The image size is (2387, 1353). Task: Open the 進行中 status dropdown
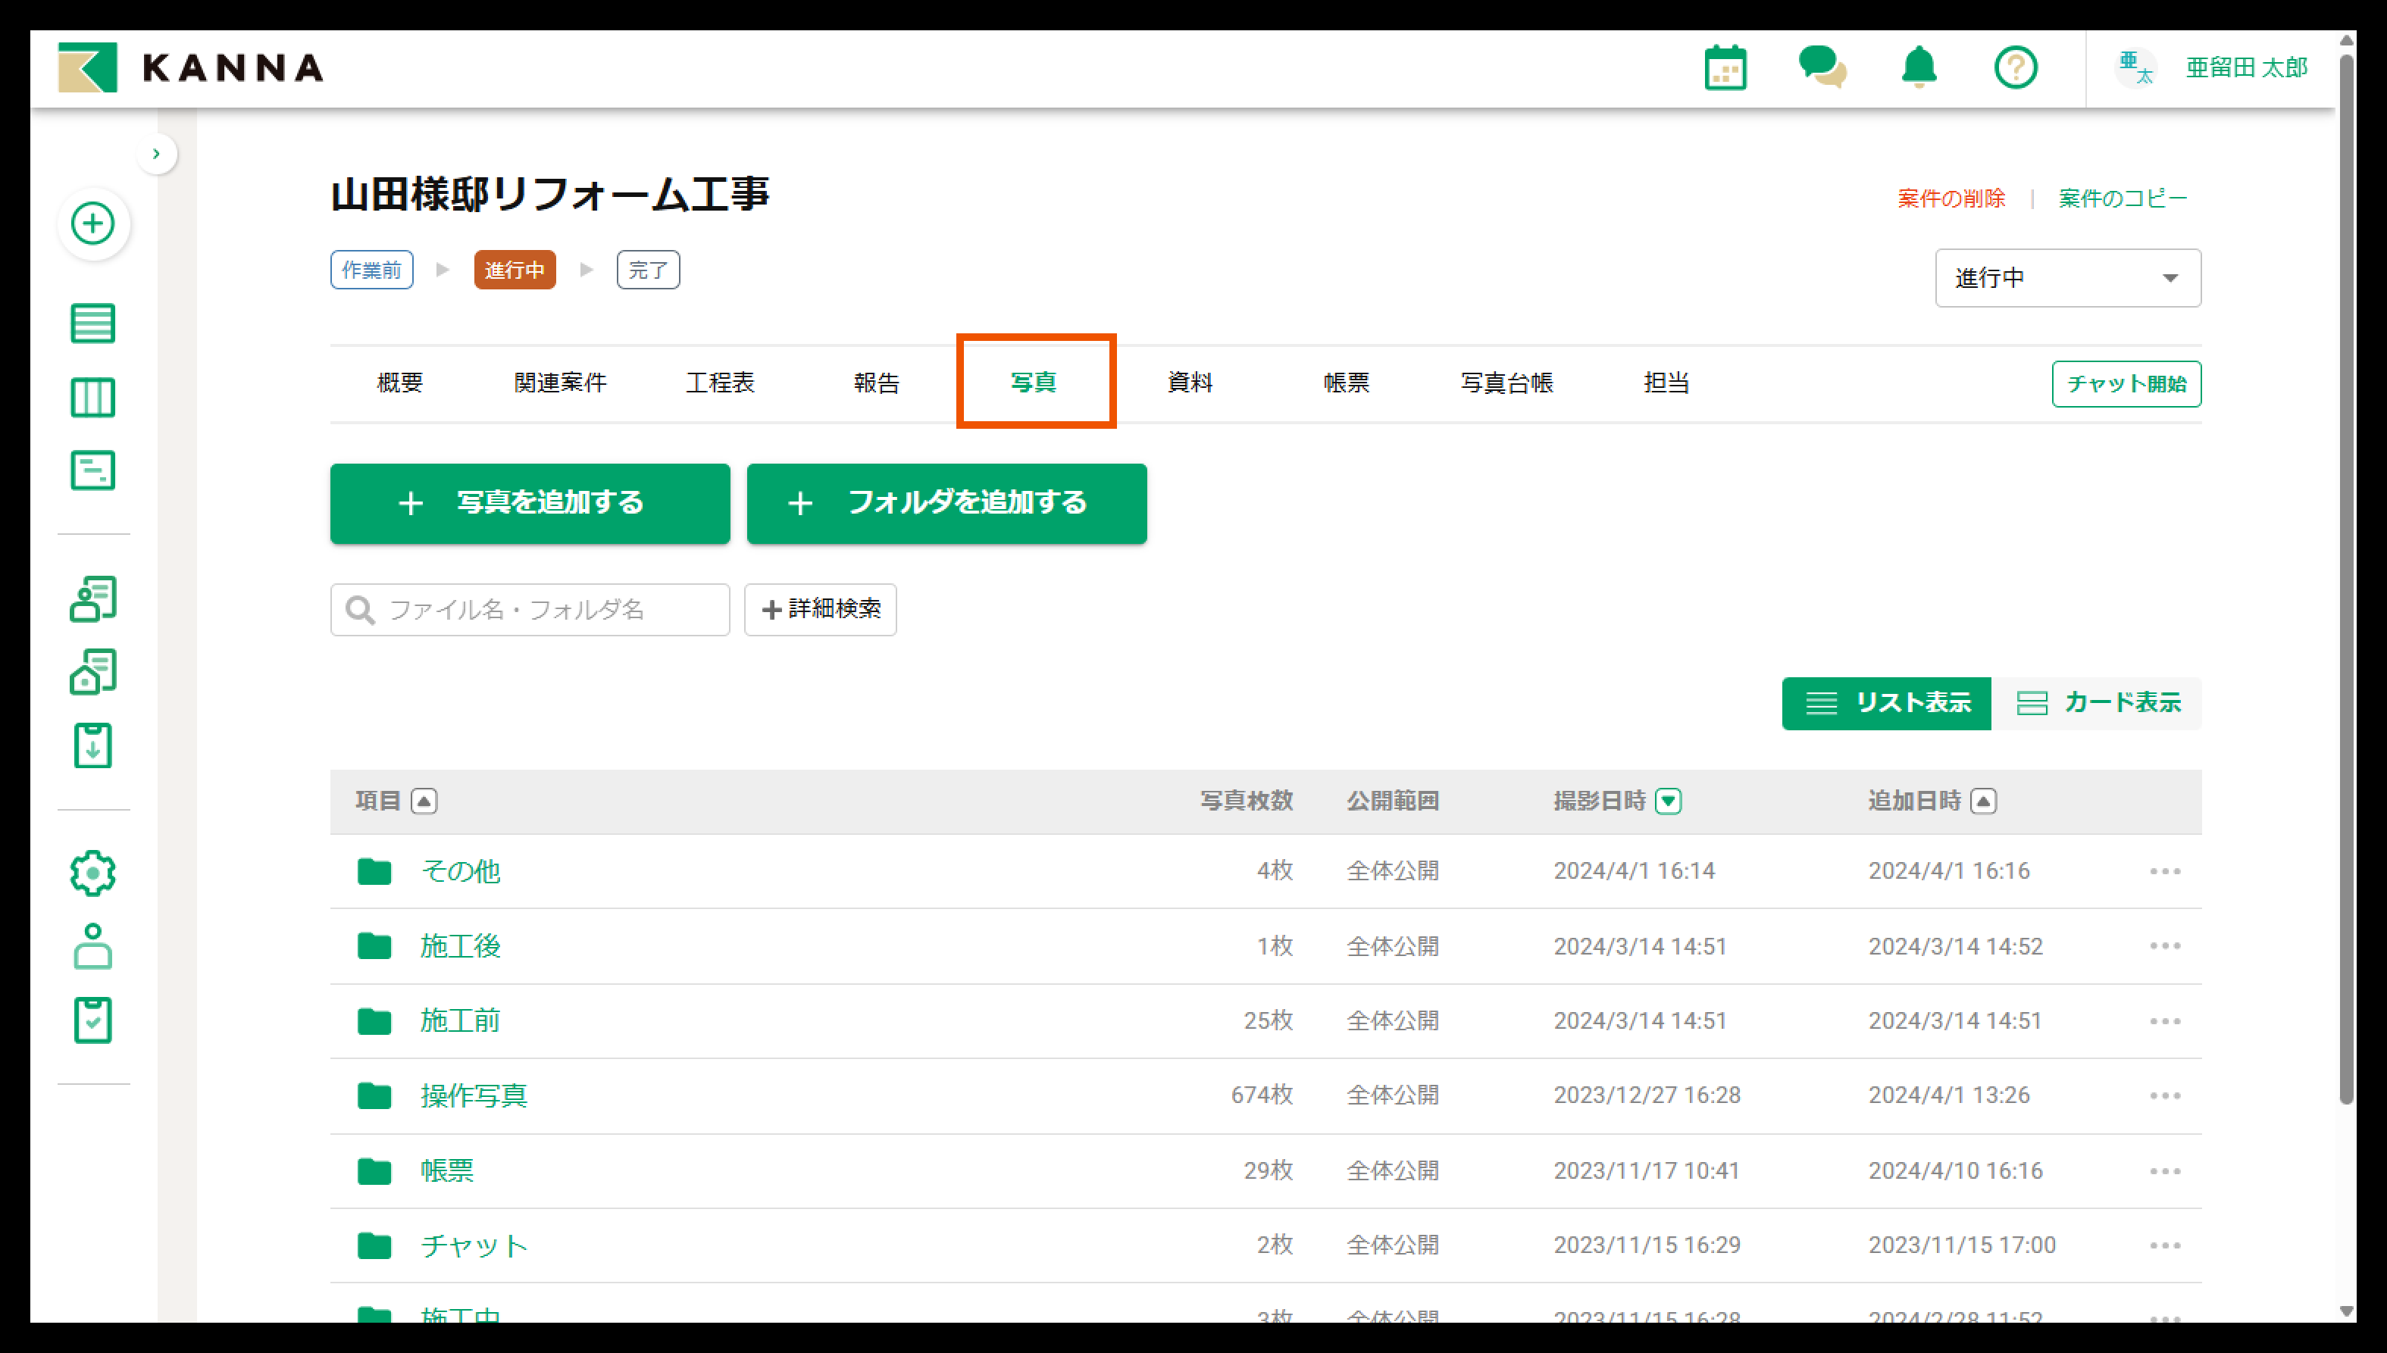click(x=2067, y=278)
